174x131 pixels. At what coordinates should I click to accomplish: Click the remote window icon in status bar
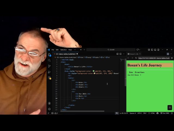[48, 113]
